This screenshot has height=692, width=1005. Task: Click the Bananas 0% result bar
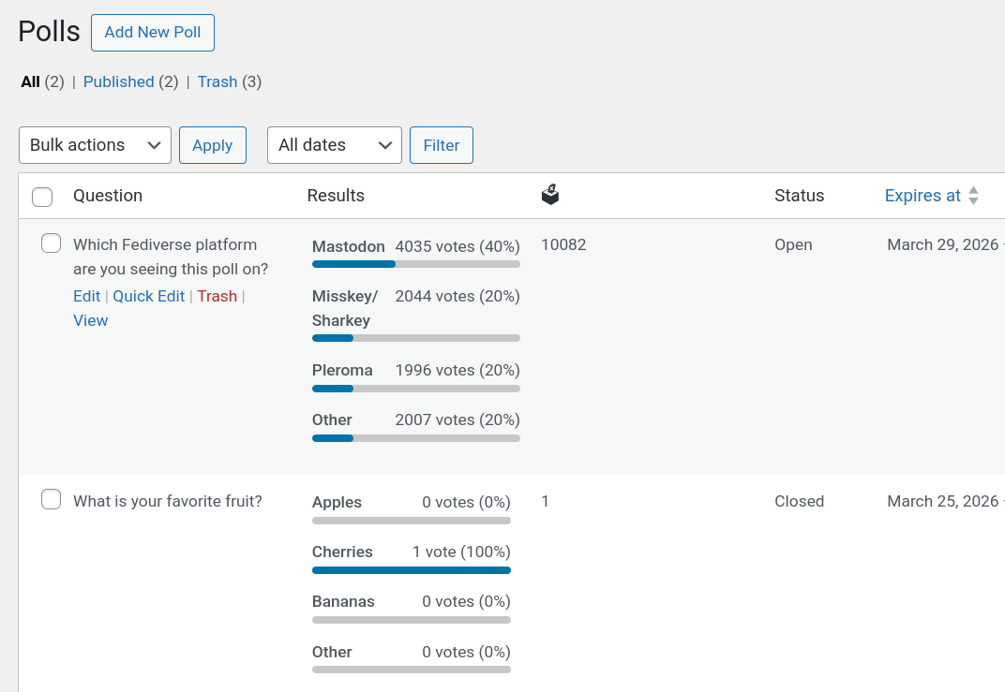pos(412,620)
